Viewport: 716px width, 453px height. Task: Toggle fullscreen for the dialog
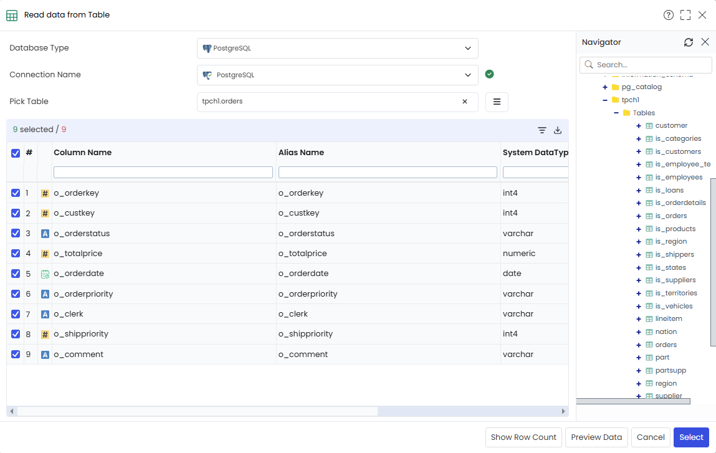pyautogui.click(x=685, y=15)
